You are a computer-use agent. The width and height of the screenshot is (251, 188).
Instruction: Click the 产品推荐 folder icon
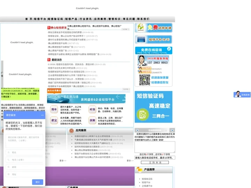click(139, 170)
